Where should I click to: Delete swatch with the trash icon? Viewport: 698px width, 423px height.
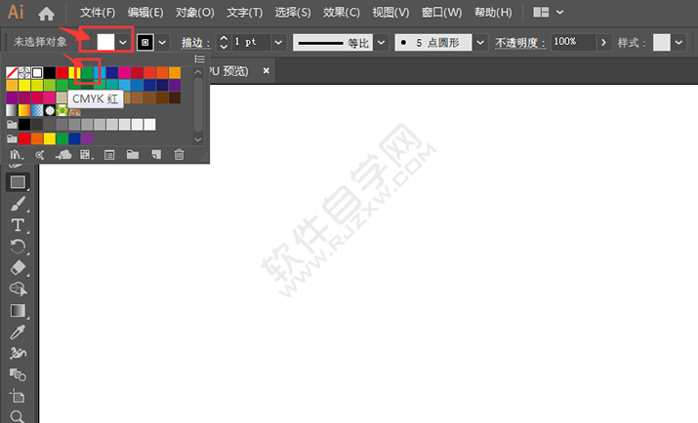pos(179,155)
